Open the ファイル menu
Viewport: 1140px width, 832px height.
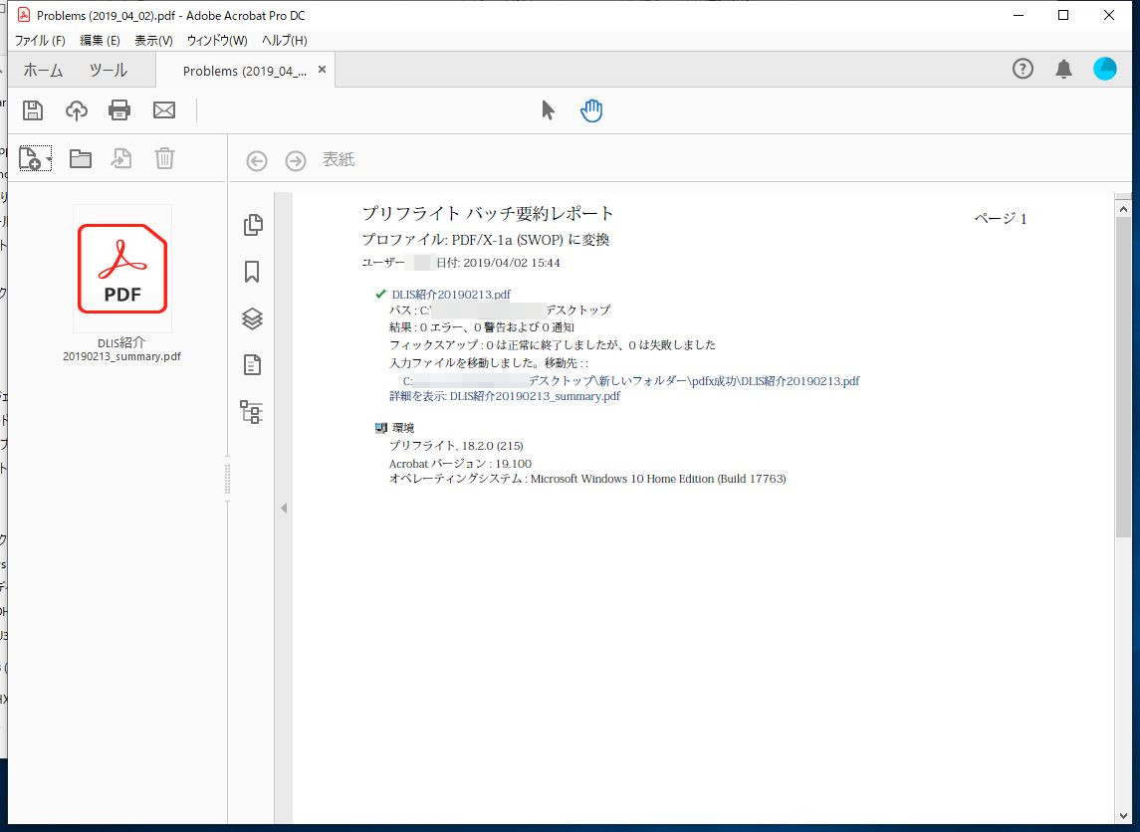click(x=40, y=41)
